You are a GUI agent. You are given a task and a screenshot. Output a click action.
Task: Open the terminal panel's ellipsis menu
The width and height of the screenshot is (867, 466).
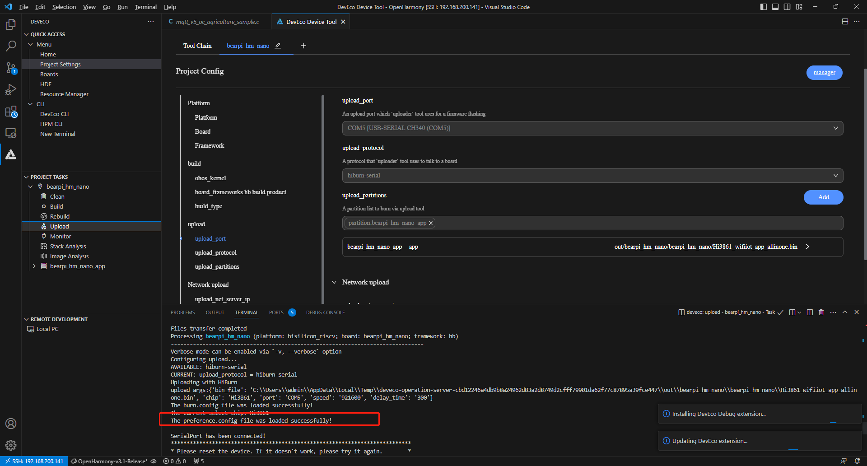(833, 312)
